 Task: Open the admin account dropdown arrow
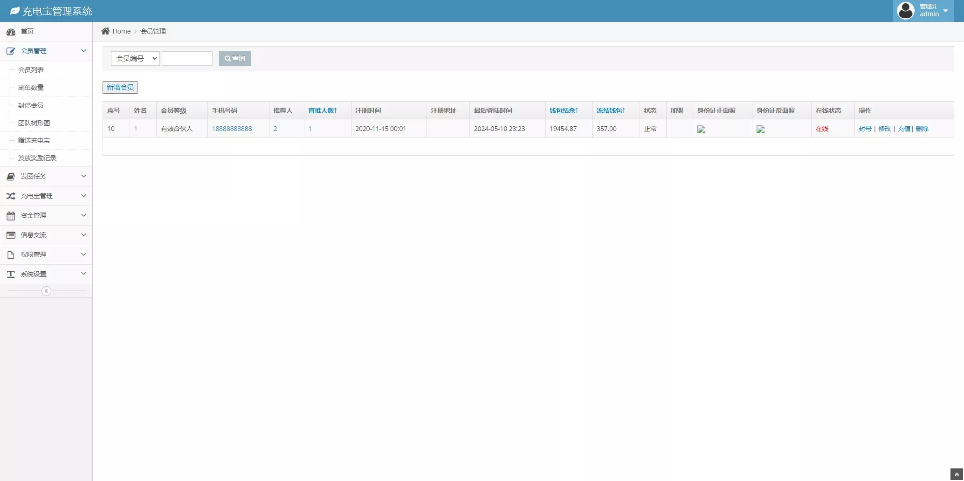pos(945,11)
